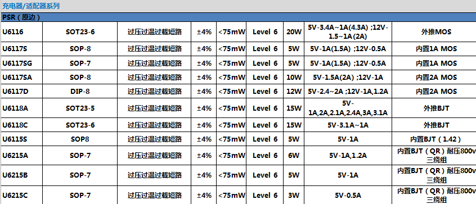
Task: Select the U6118C part number cell
Action: [x=21, y=125]
